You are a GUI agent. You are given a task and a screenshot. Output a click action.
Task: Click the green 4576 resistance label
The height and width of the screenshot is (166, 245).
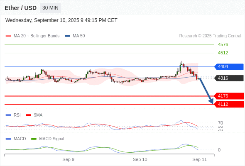(223, 44)
